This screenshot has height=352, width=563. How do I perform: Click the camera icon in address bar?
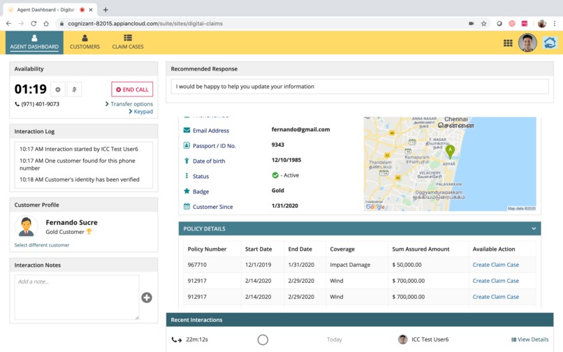point(471,23)
